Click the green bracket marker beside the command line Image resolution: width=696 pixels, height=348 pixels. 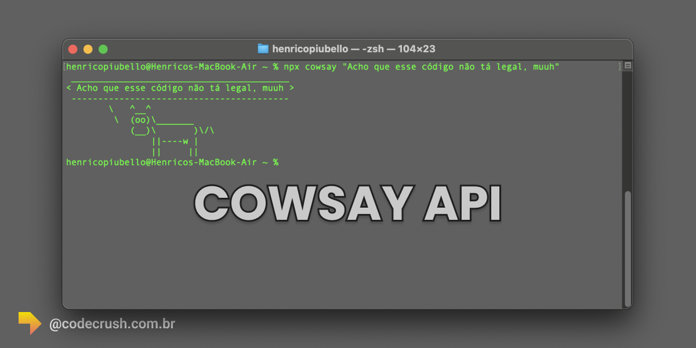tap(619, 67)
